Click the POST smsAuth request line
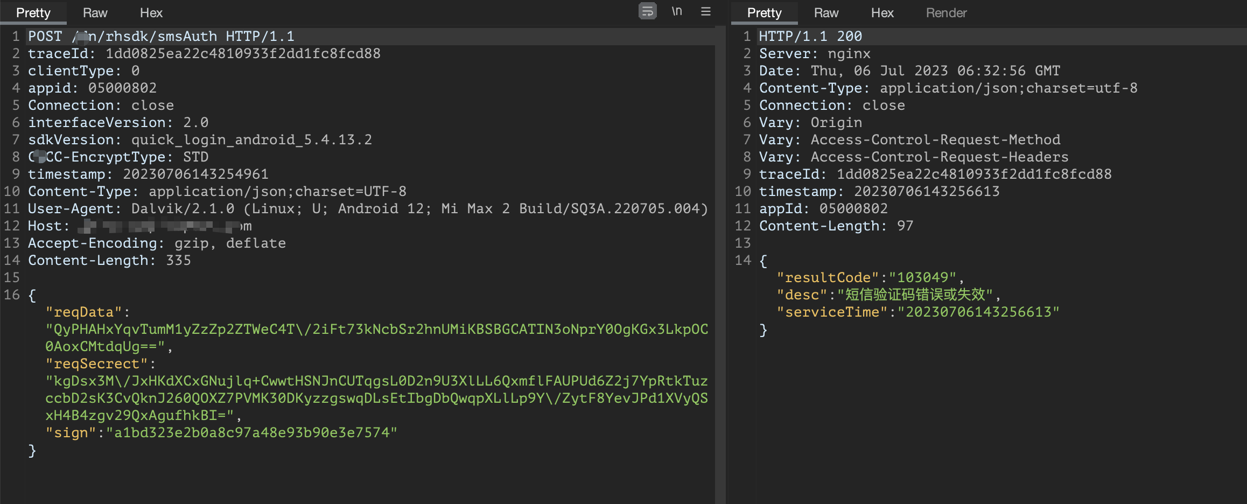The width and height of the screenshot is (1247, 504). point(161,37)
